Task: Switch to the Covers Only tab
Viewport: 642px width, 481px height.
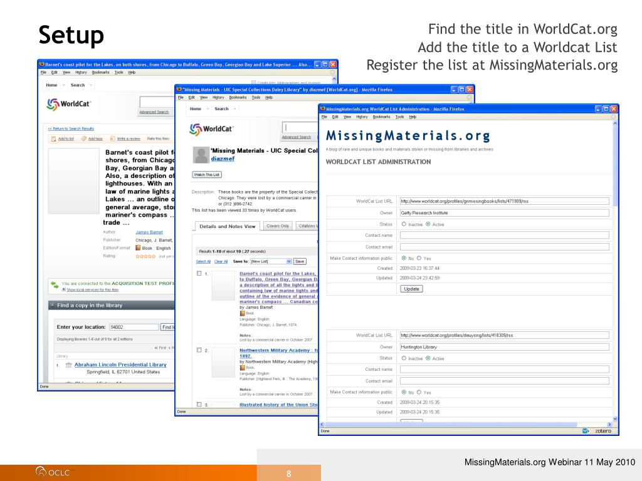Action: (278, 225)
